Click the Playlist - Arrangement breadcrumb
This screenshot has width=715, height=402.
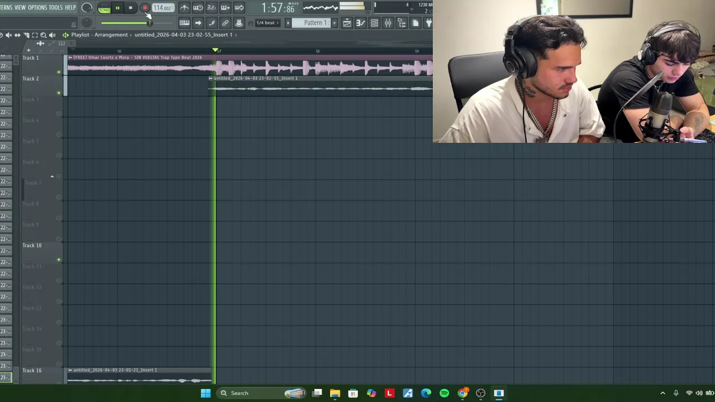(99, 35)
